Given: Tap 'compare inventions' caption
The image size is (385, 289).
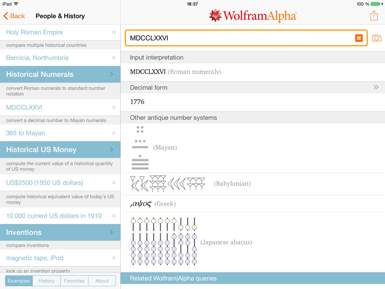Looking at the screenshot, I should tap(27, 245).
